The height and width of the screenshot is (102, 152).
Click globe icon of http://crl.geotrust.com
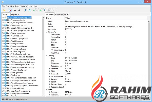(x=6, y=33)
